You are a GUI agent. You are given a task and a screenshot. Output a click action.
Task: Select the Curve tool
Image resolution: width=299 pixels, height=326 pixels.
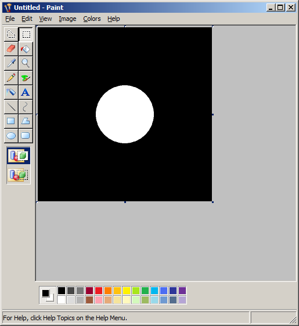[x=26, y=107]
